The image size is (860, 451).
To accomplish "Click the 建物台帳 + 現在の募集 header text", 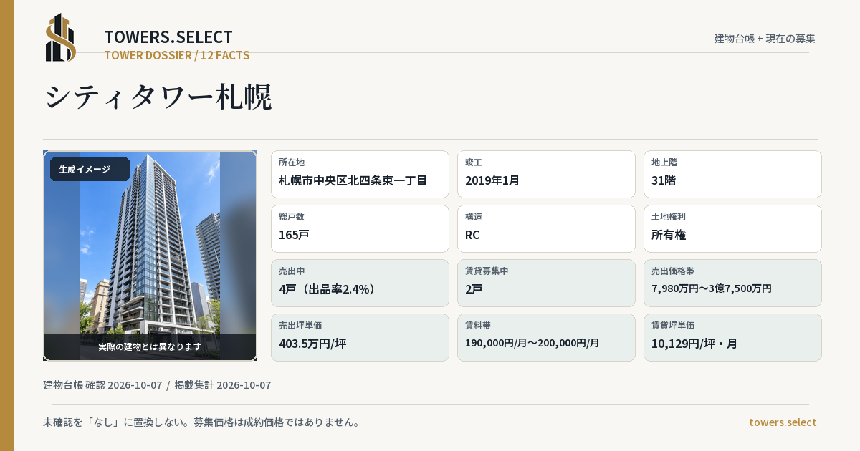I will point(765,39).
